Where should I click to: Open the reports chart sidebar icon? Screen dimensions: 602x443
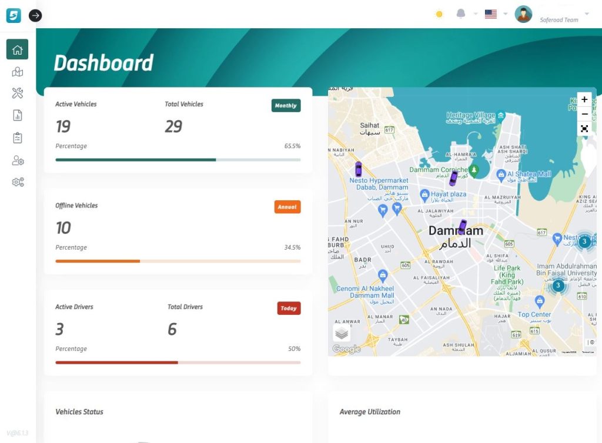18,116
